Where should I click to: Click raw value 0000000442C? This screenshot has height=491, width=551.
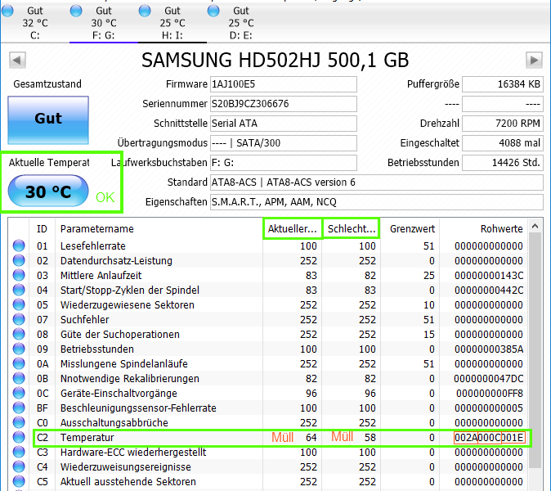click(489, 291)
